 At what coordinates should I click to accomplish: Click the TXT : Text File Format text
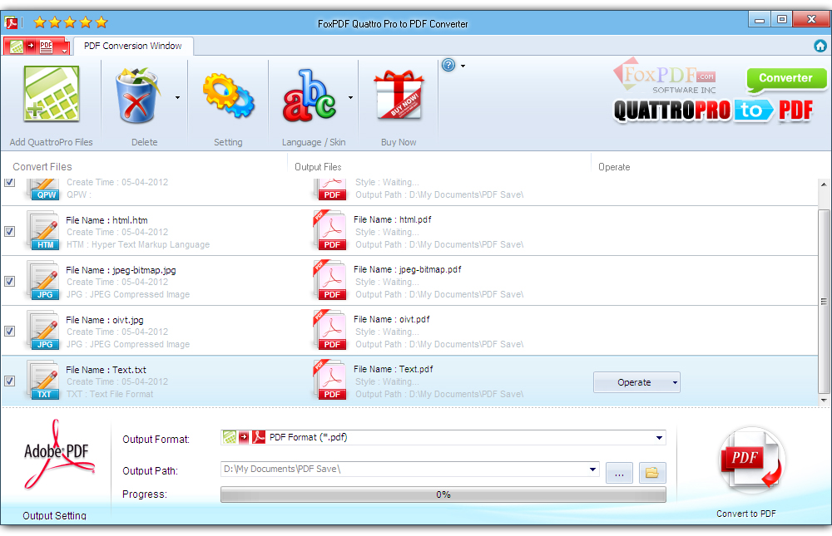point(110,394)
